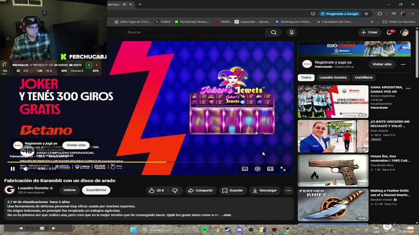
Task: Open the YouTube account avatar menu
Action: 405,32
